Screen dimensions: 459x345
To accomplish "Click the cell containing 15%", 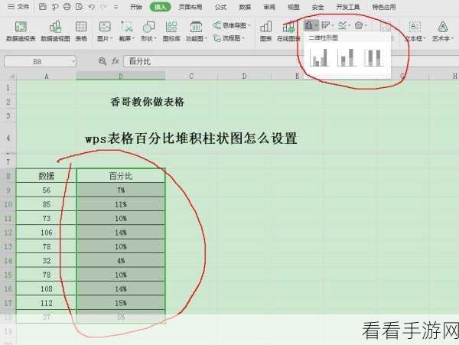I will click(x=121, y=303).
